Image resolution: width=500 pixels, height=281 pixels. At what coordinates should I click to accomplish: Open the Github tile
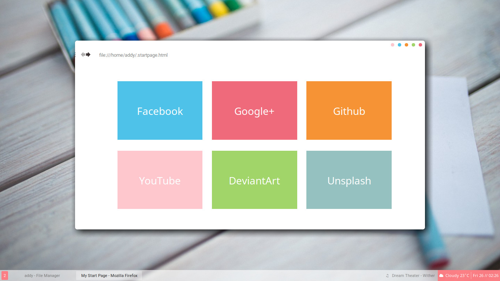pos(349,110)
